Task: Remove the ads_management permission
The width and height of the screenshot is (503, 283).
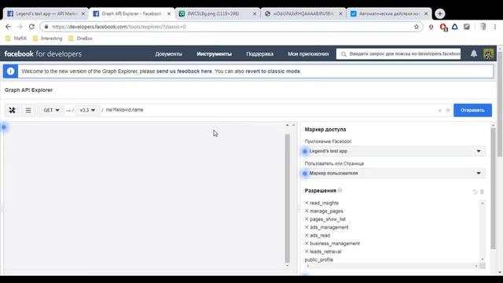Action: [x=307, y=227]
